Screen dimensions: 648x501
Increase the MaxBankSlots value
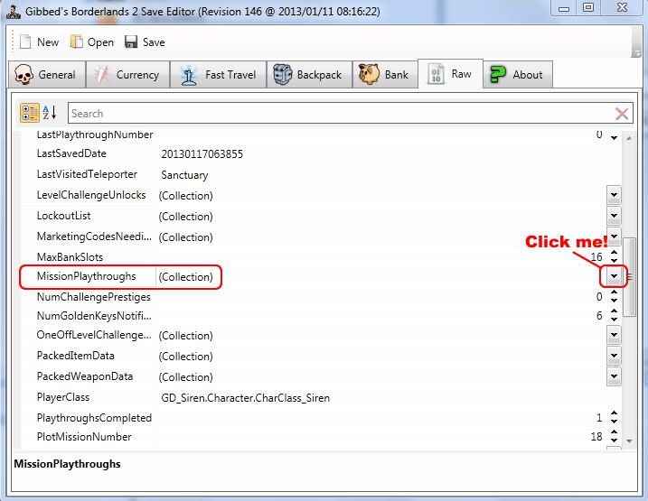[615, 253]
